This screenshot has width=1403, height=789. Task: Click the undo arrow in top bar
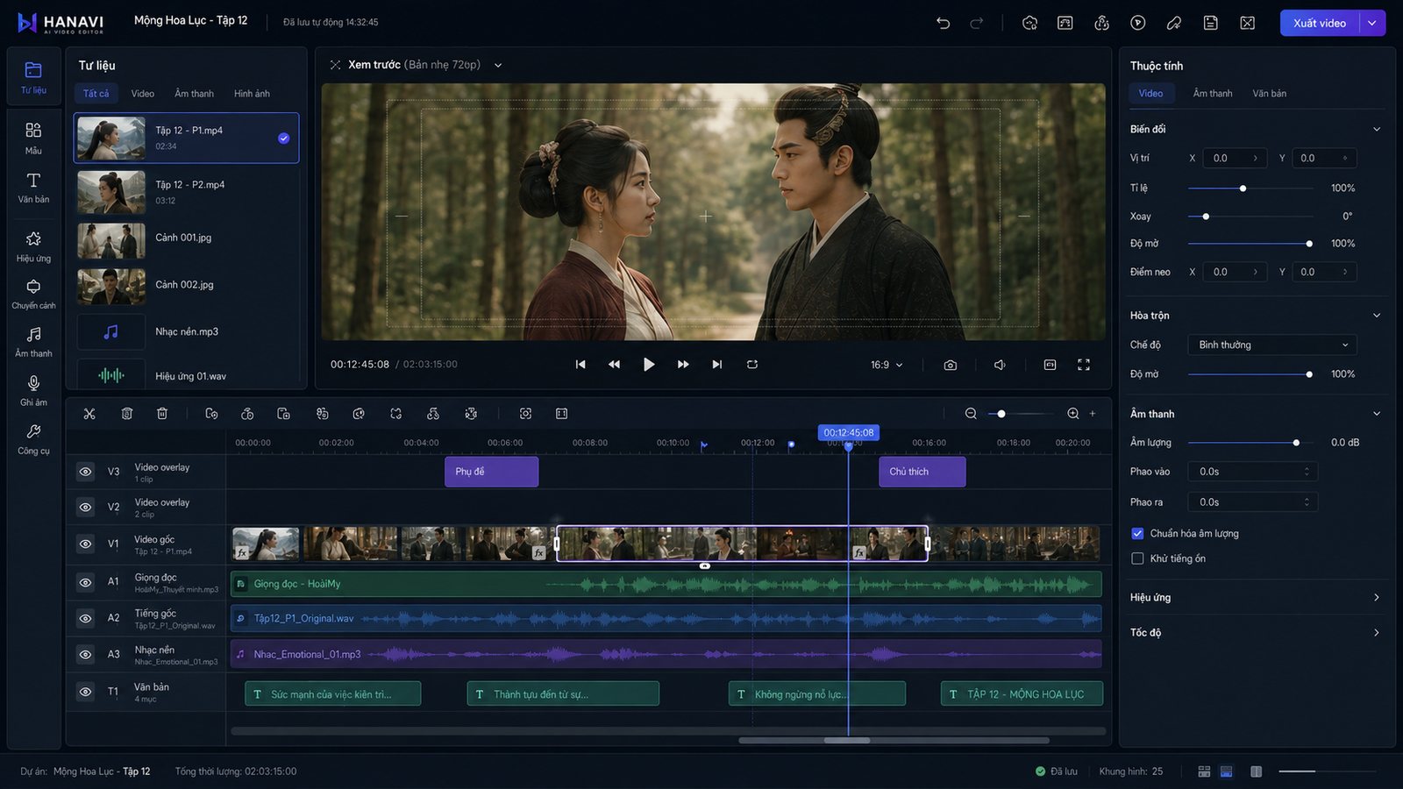(944, 23)
